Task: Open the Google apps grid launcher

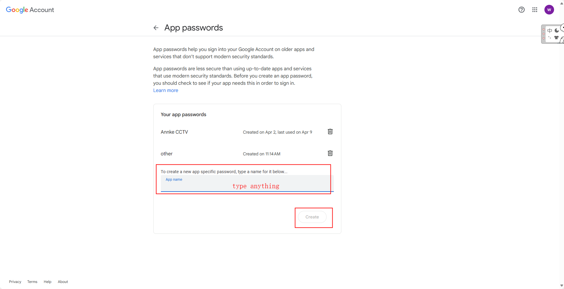Action: point(535,10)
